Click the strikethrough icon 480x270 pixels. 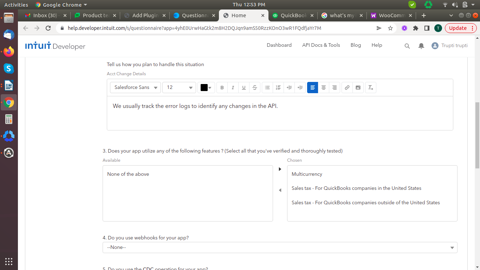(254, 88)
